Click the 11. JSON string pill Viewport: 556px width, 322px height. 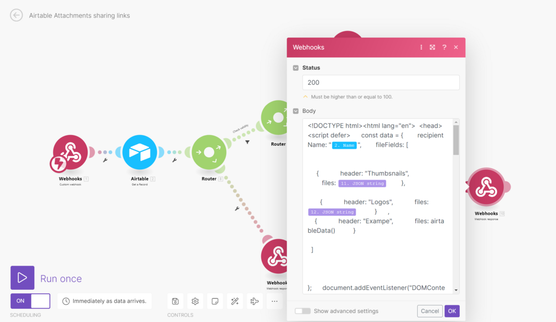(x=362, y=183)
